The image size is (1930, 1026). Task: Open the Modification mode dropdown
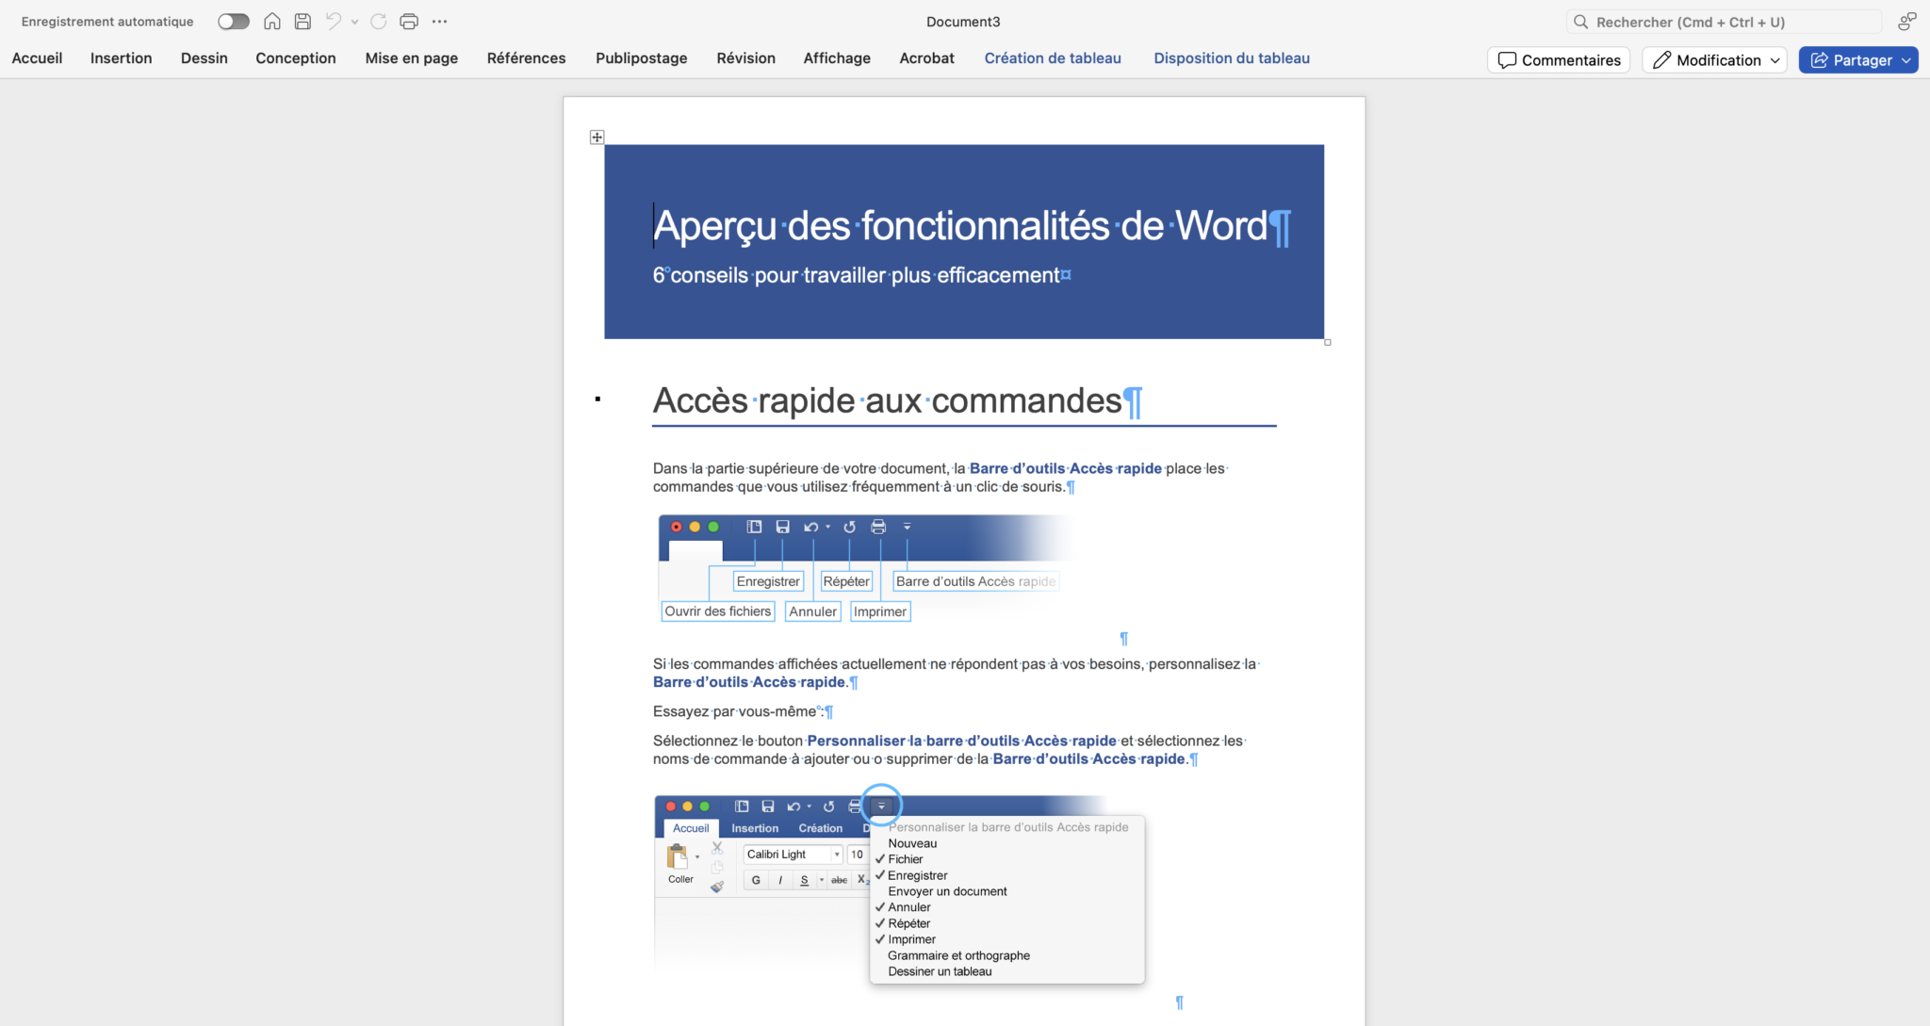point(1714,59)
